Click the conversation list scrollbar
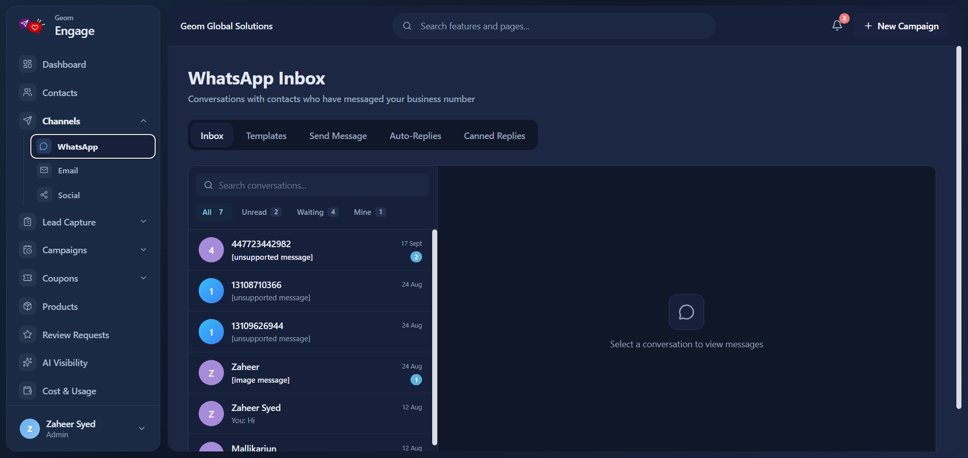The height and width of the screenshot is (458, 968). coord(434,337)
